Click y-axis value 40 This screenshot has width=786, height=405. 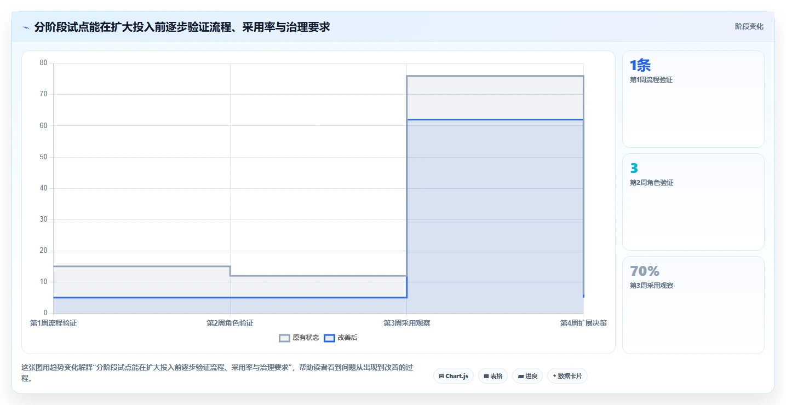(44, 188)
